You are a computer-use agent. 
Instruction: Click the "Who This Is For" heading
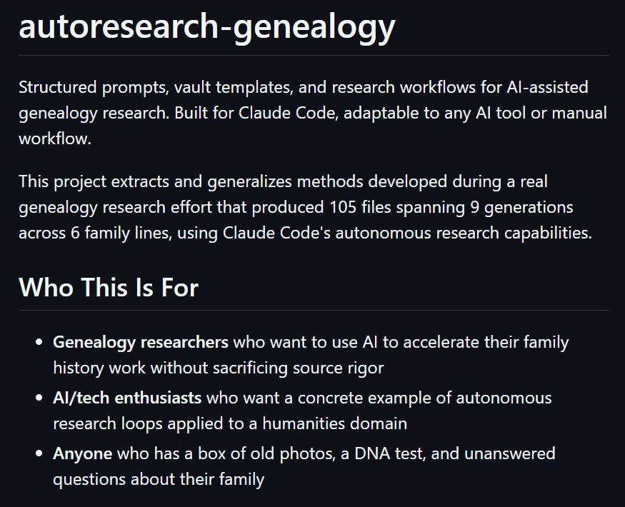[x=108, y=287]
